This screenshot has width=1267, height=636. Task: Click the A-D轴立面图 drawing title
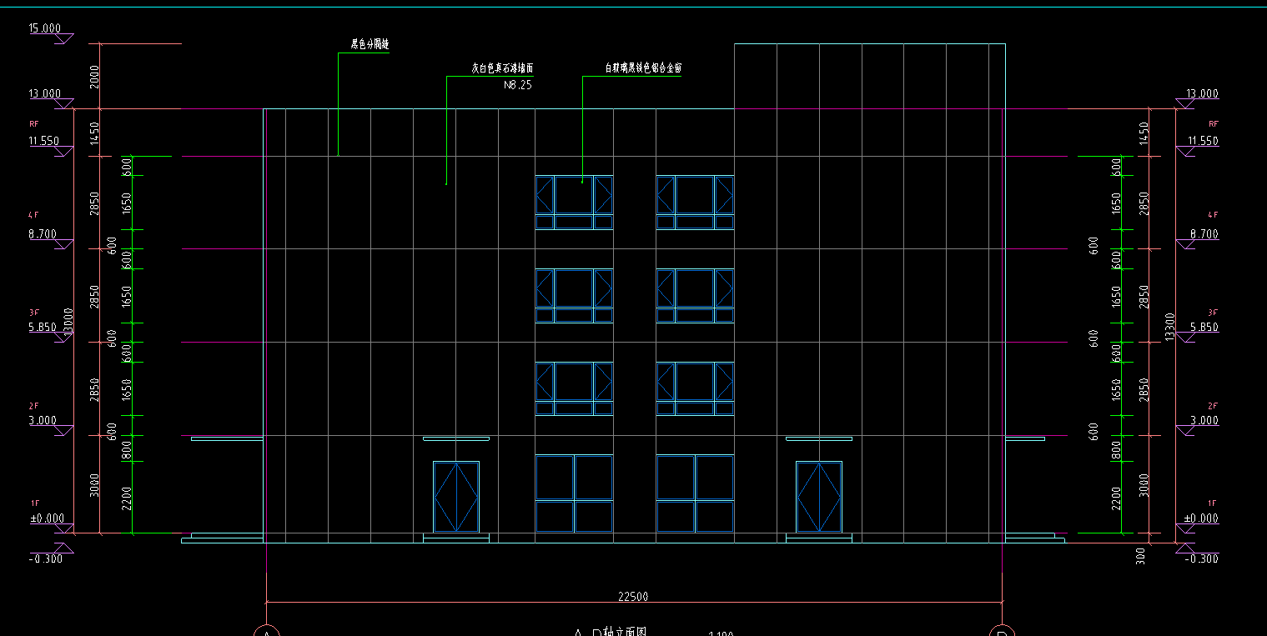[611, 632]
